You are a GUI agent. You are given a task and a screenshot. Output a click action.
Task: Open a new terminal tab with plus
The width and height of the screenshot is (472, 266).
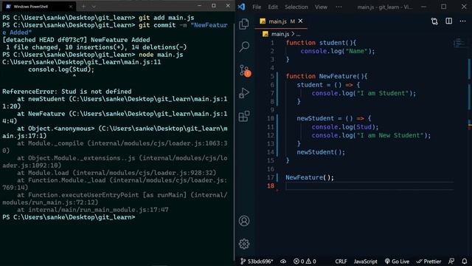coord(83,7)
